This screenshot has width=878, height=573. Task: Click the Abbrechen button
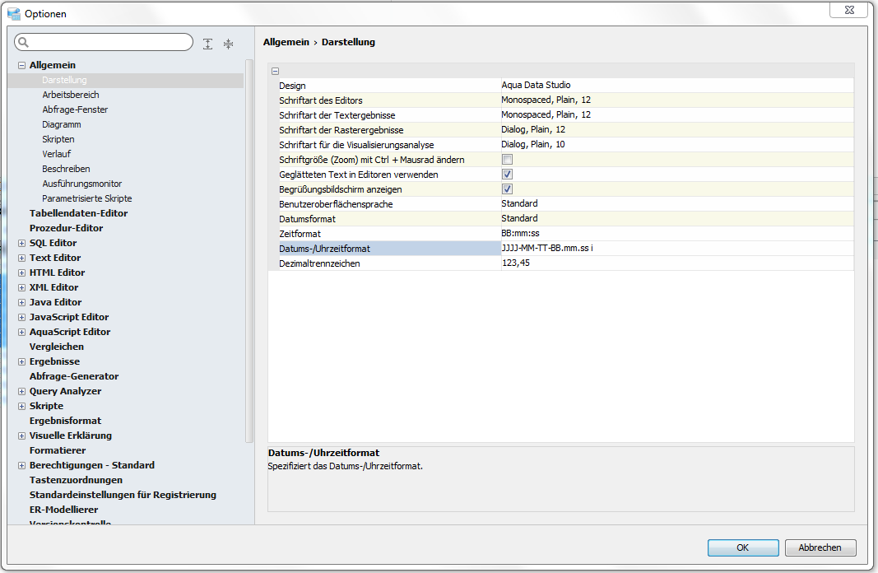click(820, 547)
